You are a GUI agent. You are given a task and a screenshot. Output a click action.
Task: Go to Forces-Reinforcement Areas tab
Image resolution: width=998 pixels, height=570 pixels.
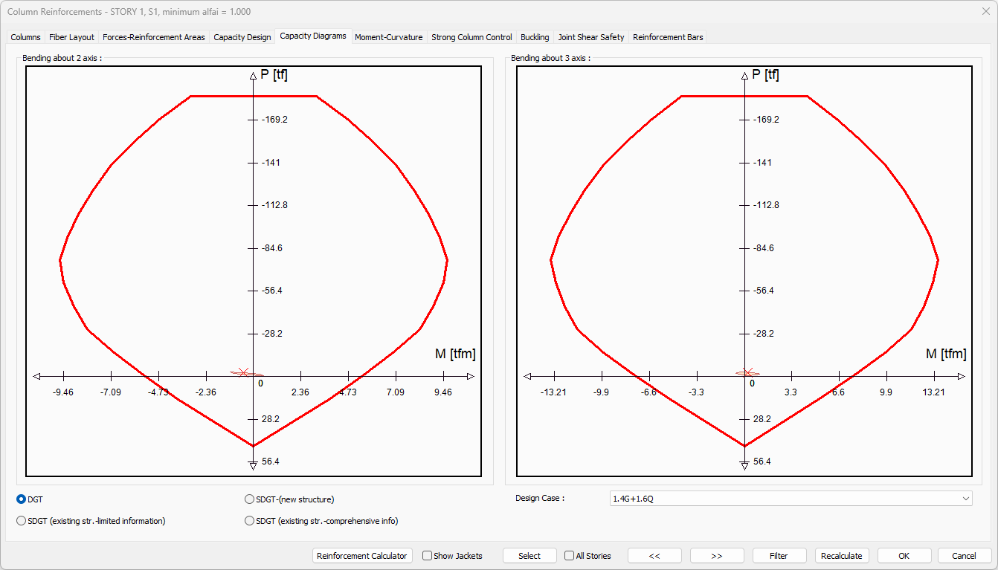(x=153, y=37)
